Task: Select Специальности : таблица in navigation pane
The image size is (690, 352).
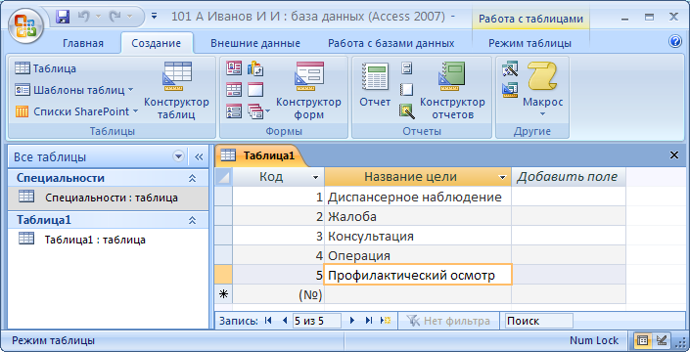Action: (108, 198)
